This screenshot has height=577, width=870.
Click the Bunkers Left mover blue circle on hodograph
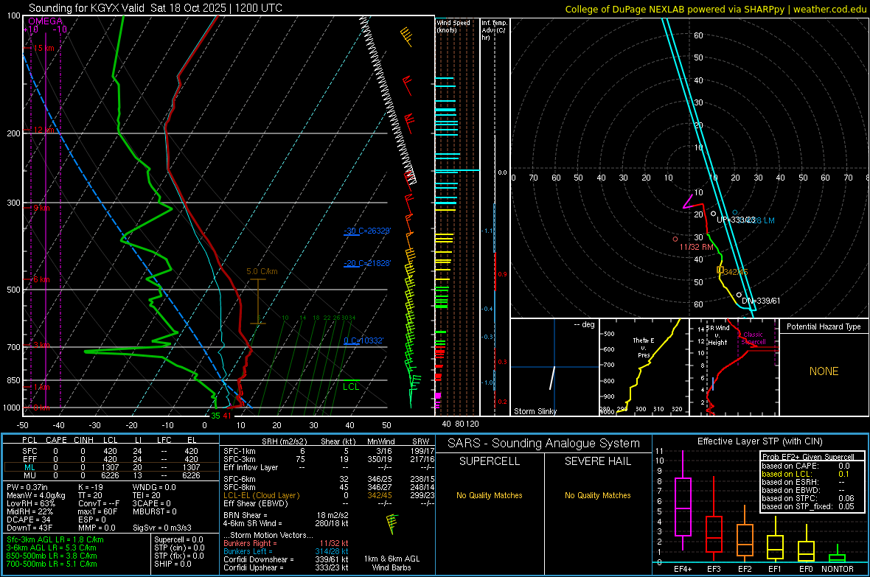[x=735, y=212]
